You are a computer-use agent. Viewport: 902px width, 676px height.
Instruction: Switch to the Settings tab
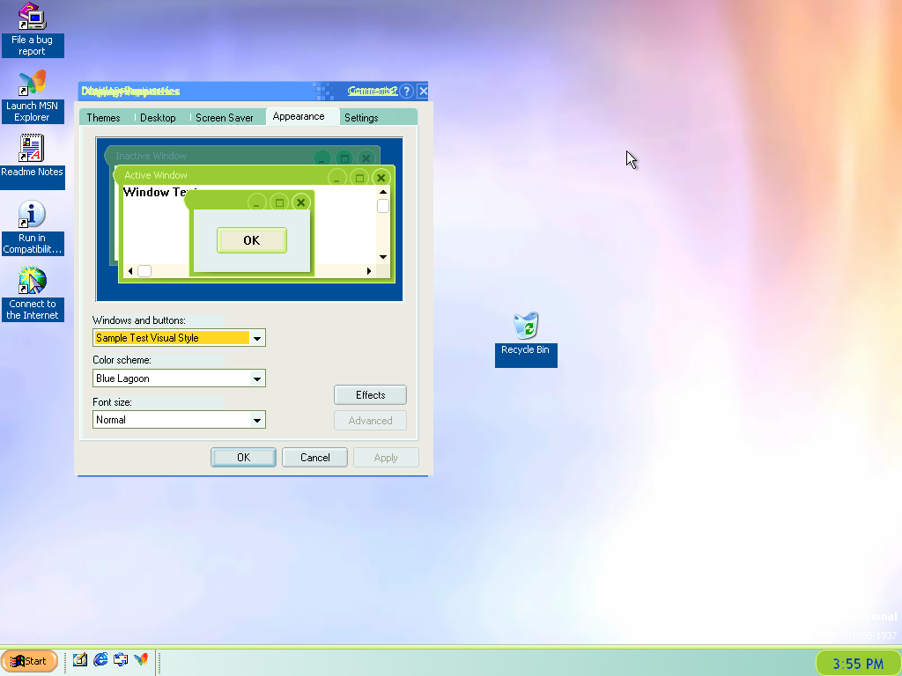[361, 118]
